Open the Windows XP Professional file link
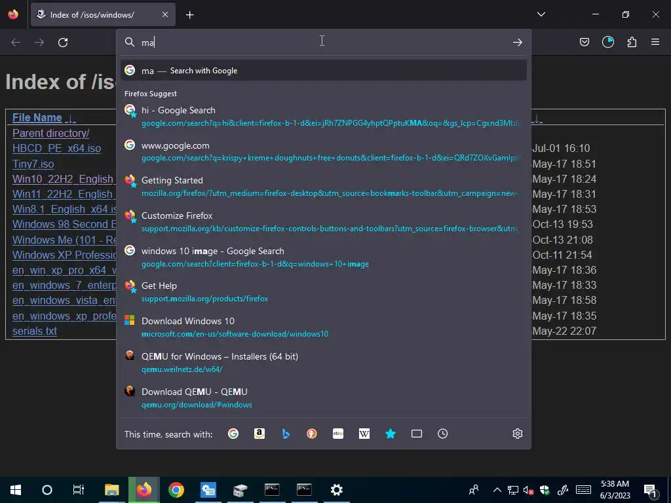Image resolution: width=671 pixels, height=503 pixels. point(64,255)
